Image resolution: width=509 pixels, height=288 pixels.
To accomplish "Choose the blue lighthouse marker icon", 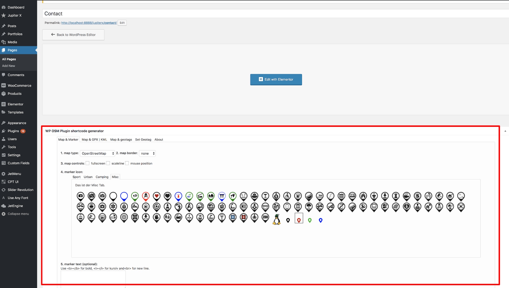I will (178, 196).
